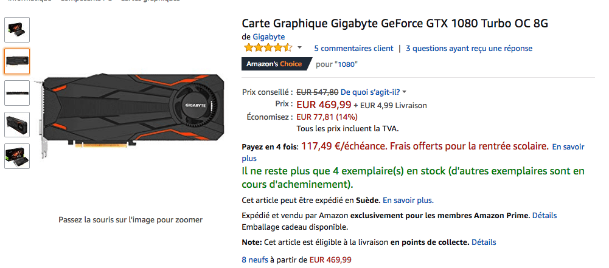Select the fifth box and card thumbnail

point(17,156)
